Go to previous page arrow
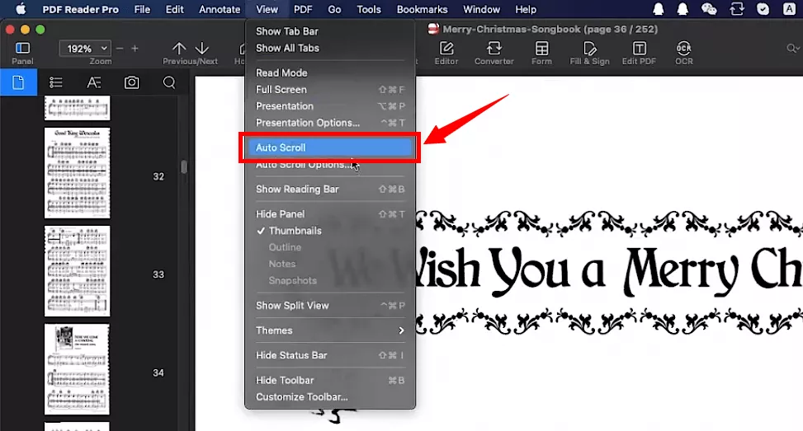This screenshot has width=803, height=431. click(179, 49)
